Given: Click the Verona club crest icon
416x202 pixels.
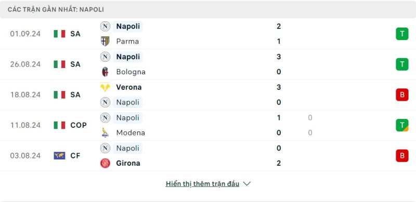Looking at the screenshot, I should [105, 87].
